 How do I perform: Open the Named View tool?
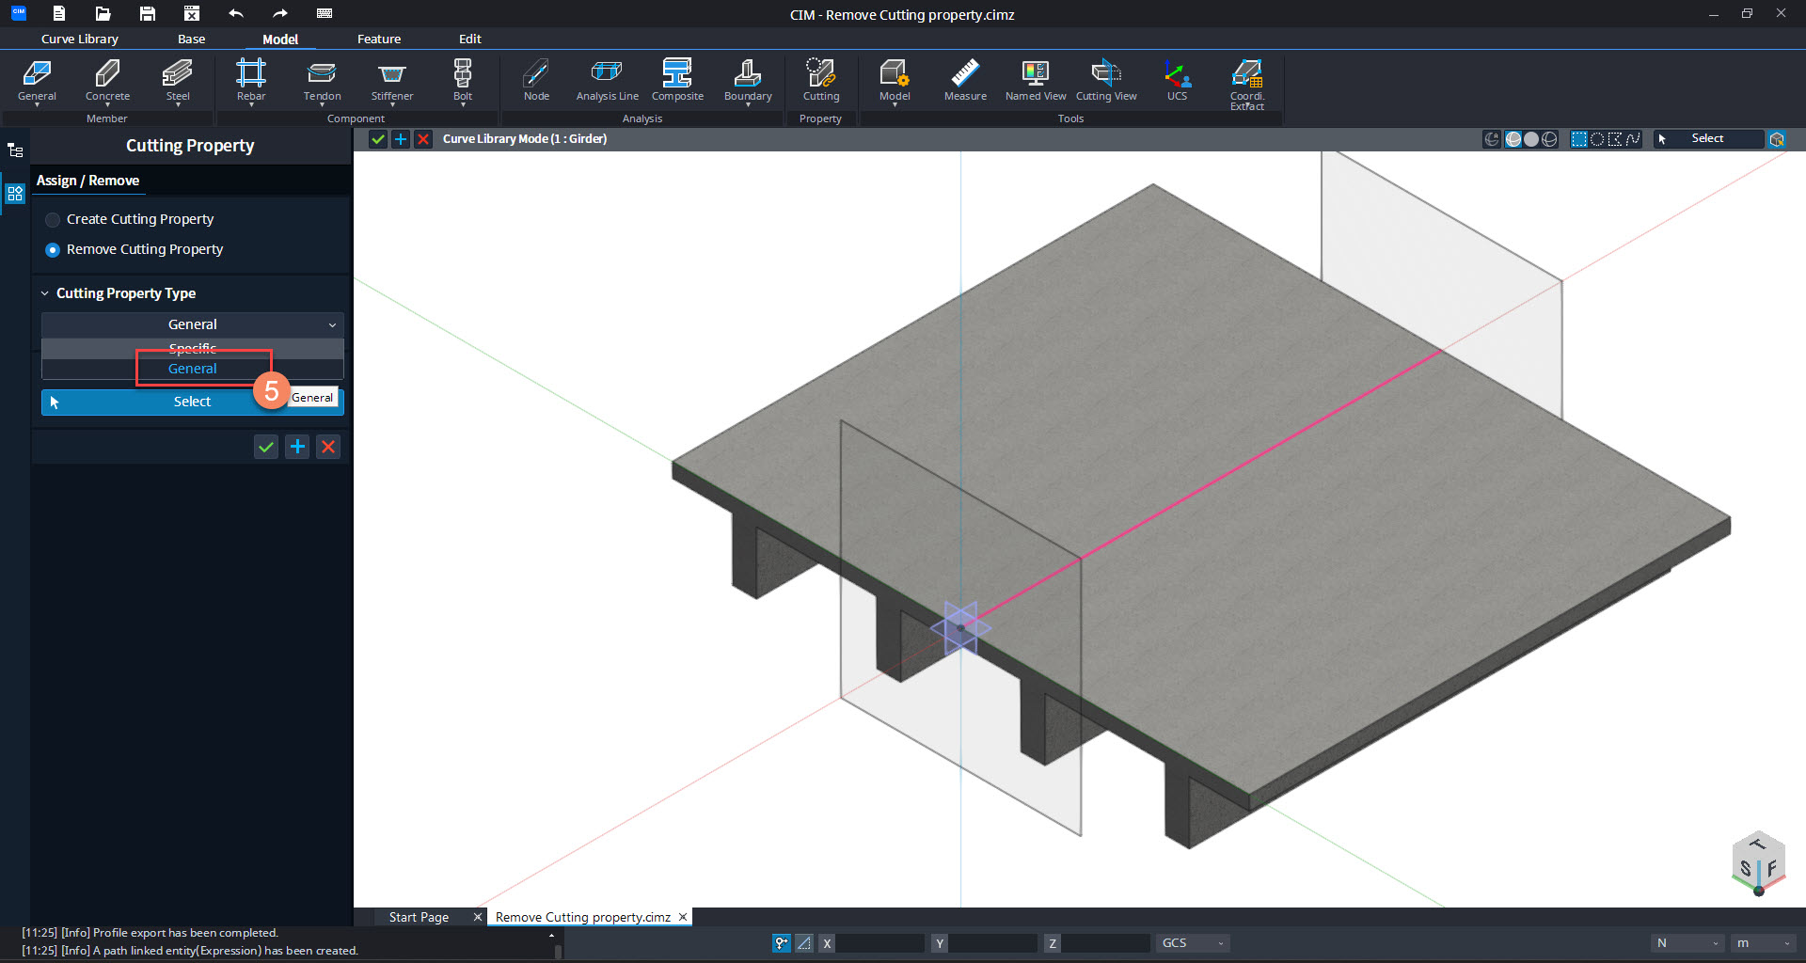pos(1036,80)
